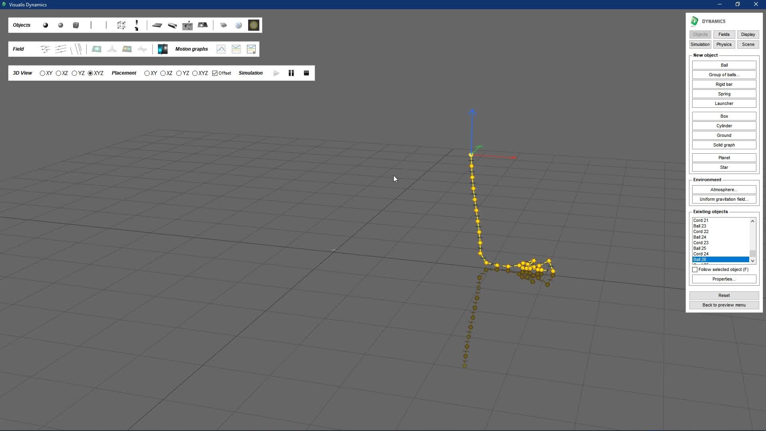Open the Properties dialog
This screenshot has height=431, width=766.
(x=724, y=279)
